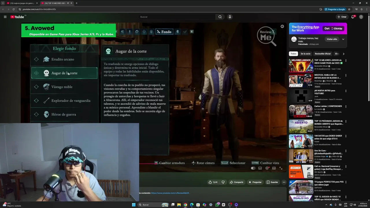Click Explorador de vanguardia in video
The width and height of the screenshot is (370, 208).
click(x=64, y=101)
